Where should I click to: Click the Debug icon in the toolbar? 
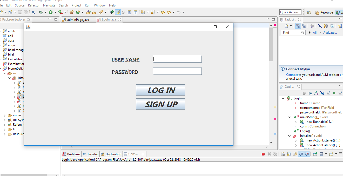[41, 12]
